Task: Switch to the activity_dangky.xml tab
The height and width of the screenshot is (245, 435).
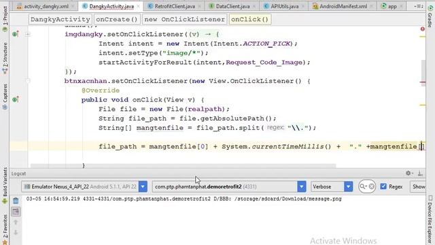Action: [x=46, y=6]
